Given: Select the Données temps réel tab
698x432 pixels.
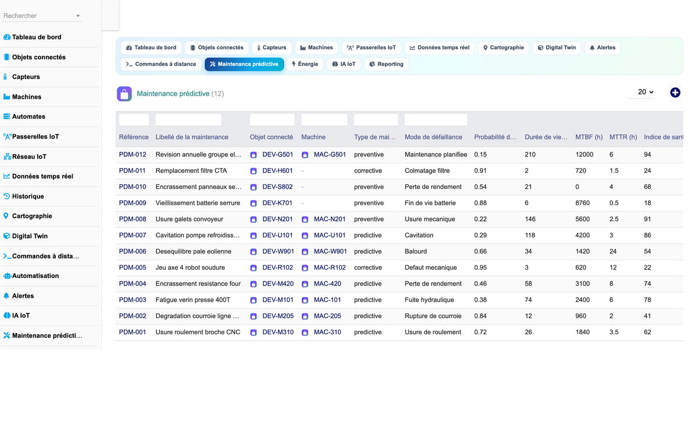Looking at the screenshot, I should click(x=440, y=48).
